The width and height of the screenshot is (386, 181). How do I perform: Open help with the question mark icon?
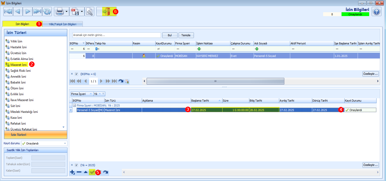[x=377, y=11]
